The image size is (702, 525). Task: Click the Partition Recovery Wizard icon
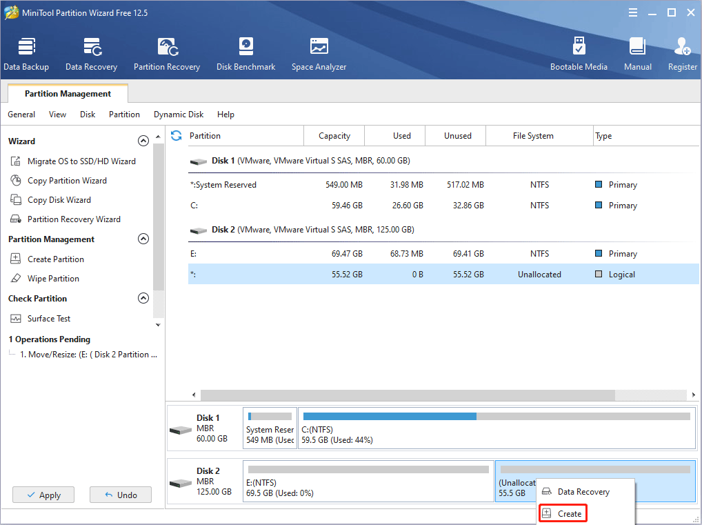[16, 219]
